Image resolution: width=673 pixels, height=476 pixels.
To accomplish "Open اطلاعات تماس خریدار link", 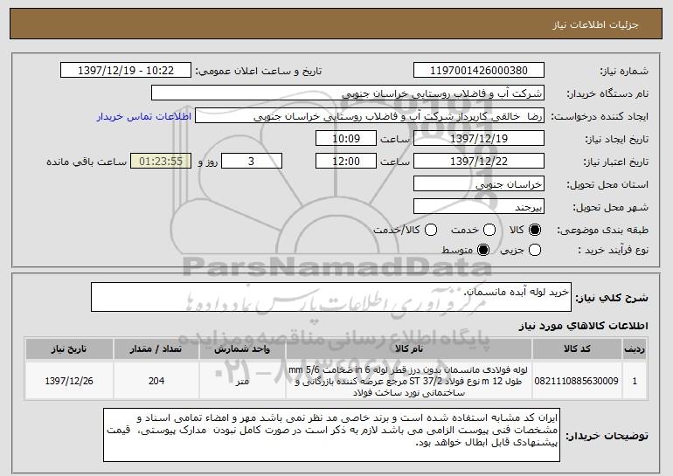I will [144, 116].
